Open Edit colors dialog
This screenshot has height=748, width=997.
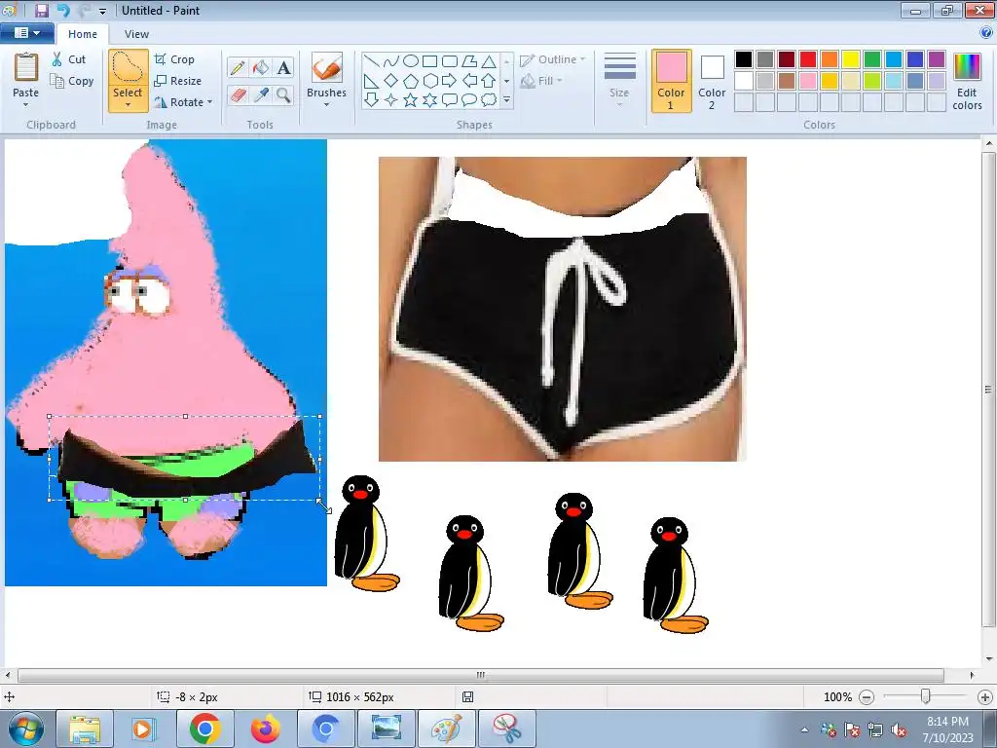967,81
